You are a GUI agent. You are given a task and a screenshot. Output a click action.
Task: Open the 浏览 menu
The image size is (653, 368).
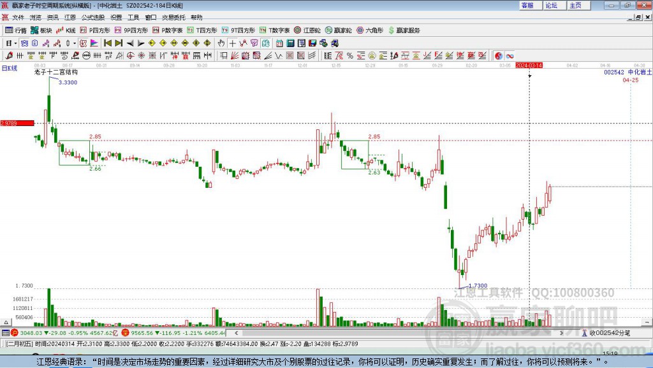pyautogui.click(x=36, y=17)
